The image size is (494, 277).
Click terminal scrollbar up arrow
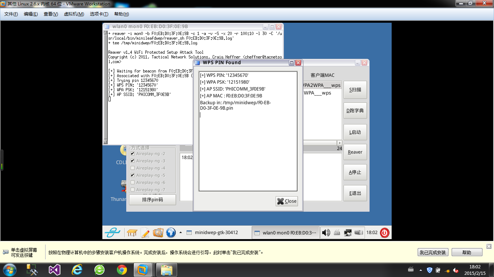coord(106,33)
